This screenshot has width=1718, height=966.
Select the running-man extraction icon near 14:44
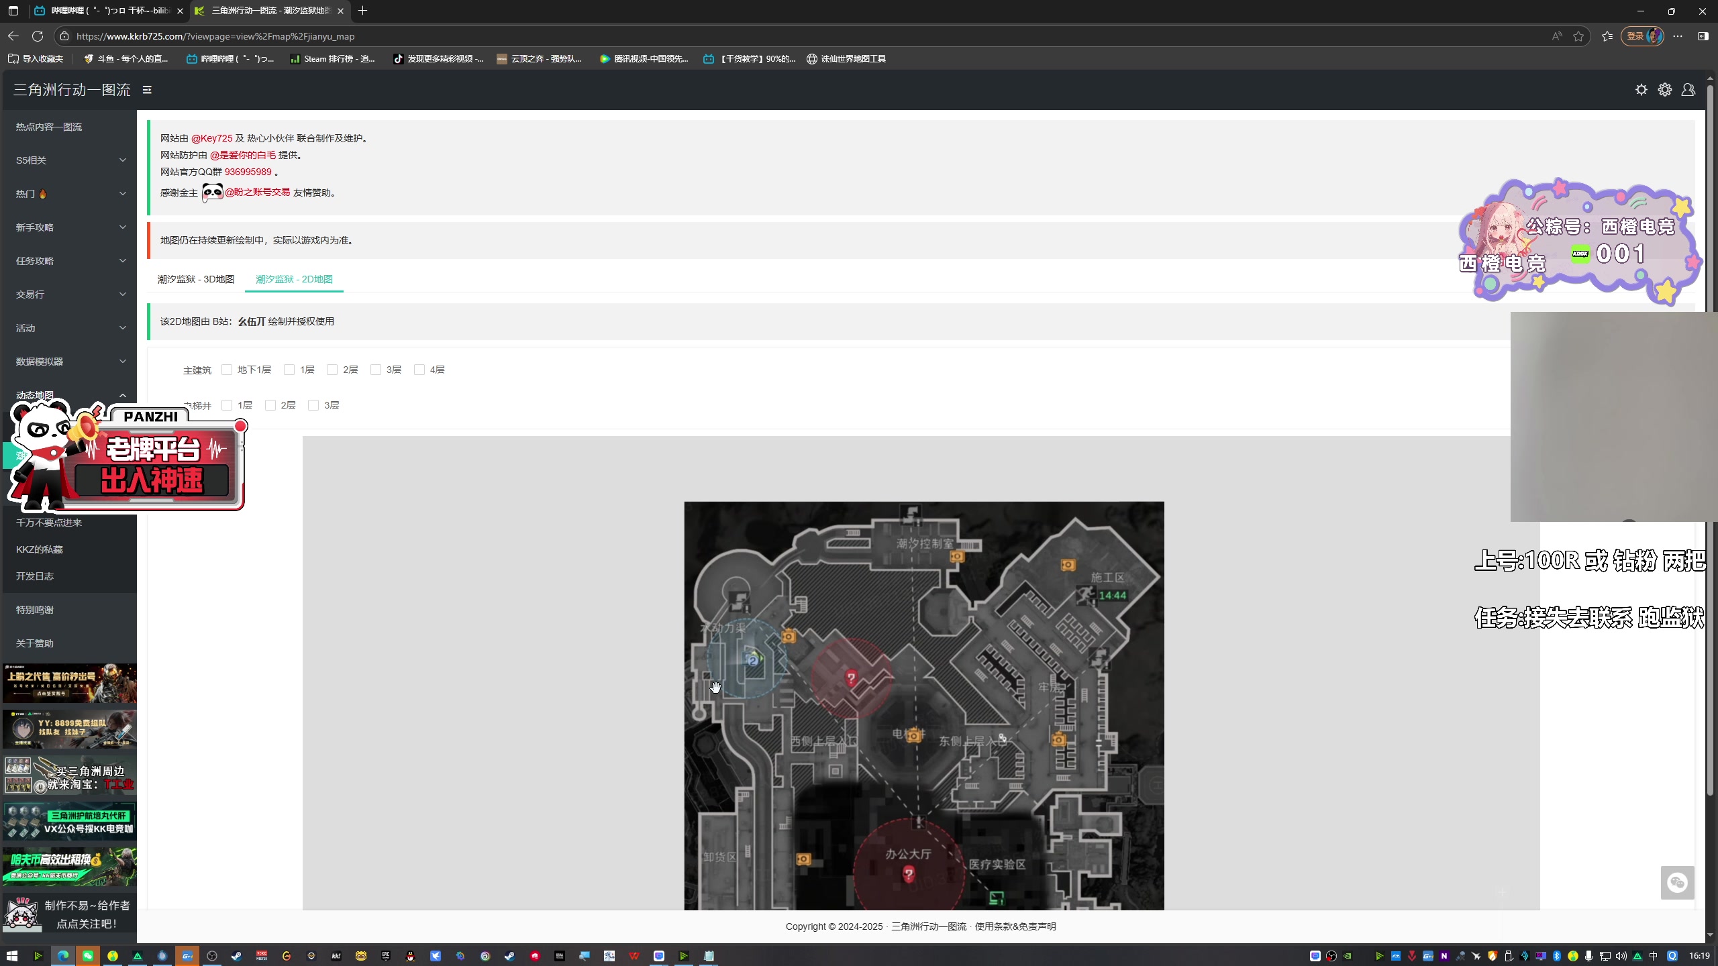[x=1086, y=594]
